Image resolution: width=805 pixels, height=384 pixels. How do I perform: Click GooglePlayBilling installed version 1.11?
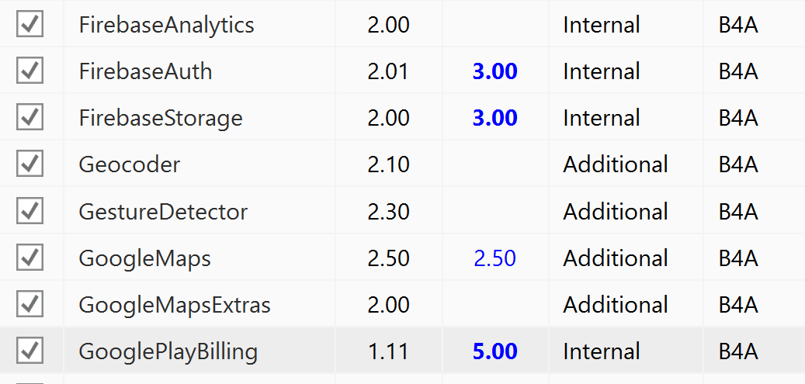click(x=388, y=351)
